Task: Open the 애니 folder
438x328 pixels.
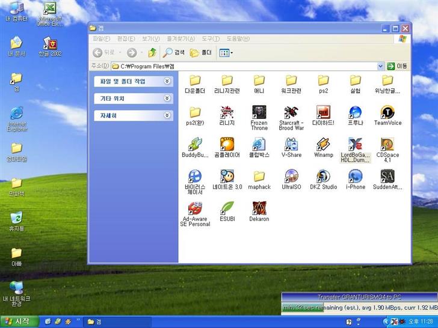Action: point(259,84)
